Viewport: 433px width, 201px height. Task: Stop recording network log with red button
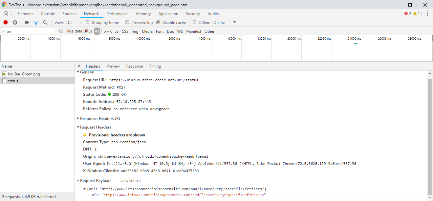tap(6, 22)
